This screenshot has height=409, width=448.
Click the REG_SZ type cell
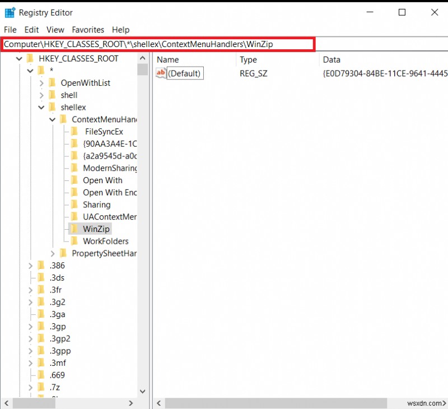point(254,73)
